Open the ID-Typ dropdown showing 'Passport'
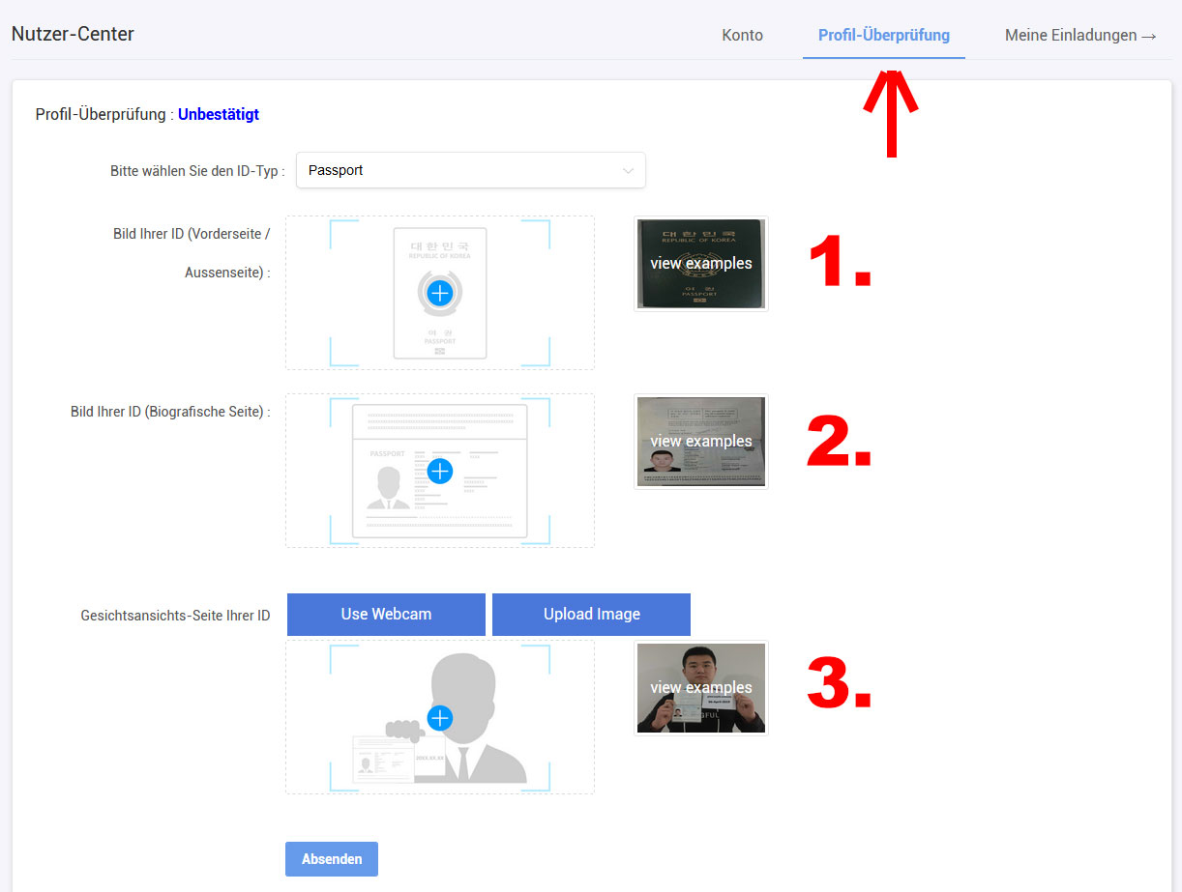 pos(469,170)
